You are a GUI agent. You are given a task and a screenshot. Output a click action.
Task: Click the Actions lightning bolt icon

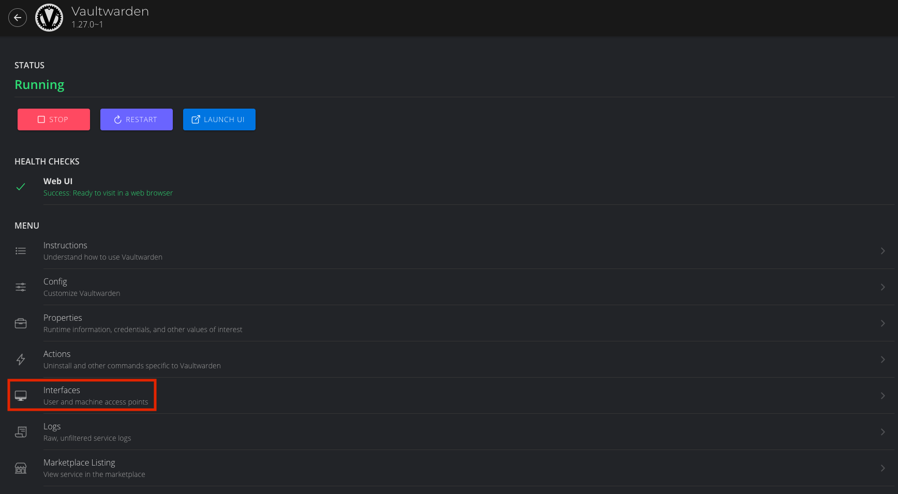[21, 360]
